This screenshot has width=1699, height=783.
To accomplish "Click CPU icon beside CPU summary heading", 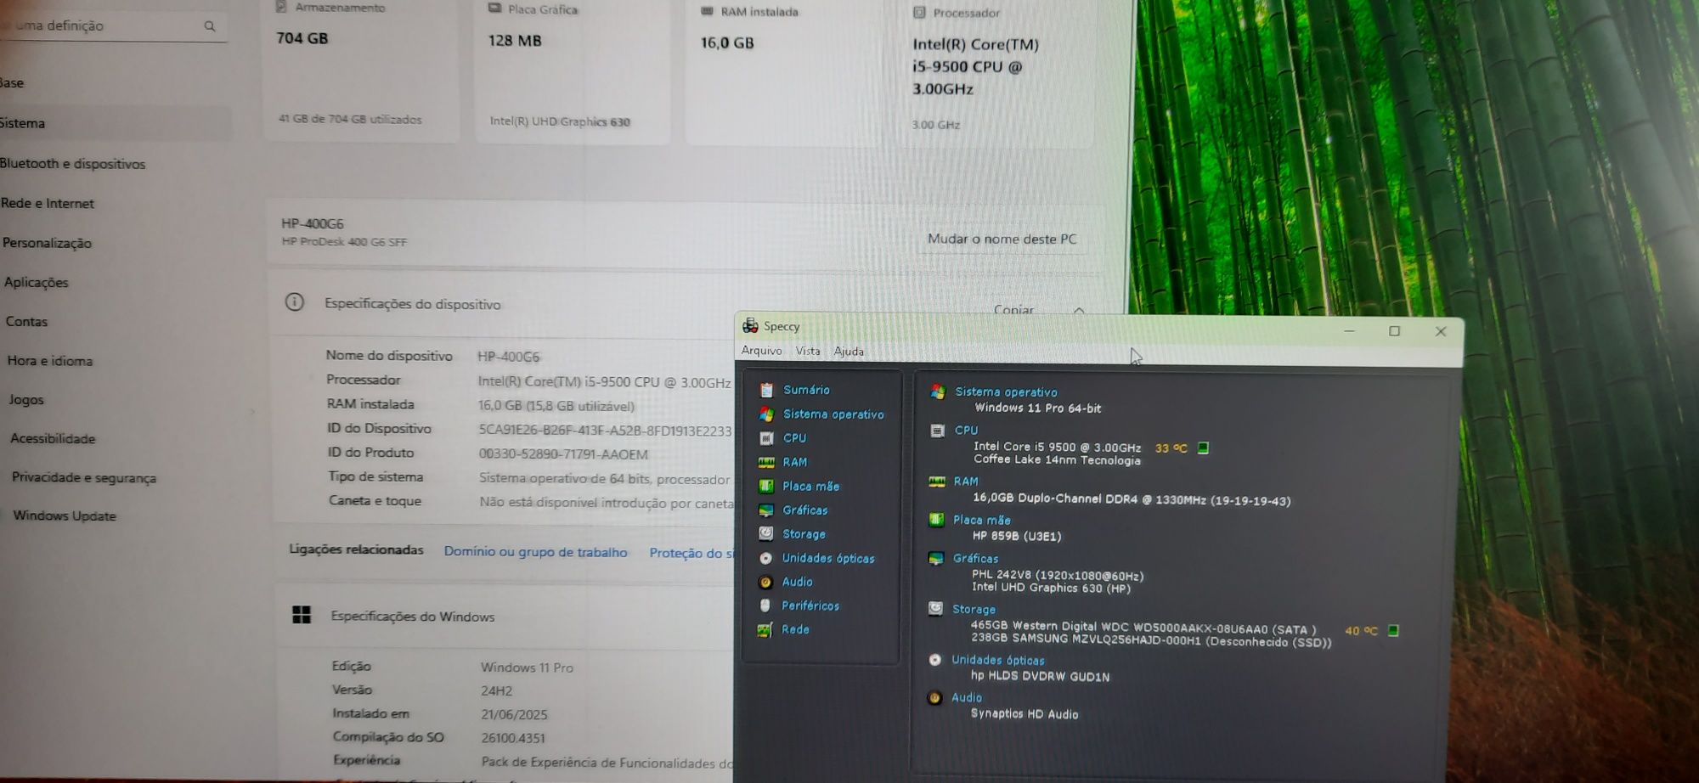I will tap(937, 431).
